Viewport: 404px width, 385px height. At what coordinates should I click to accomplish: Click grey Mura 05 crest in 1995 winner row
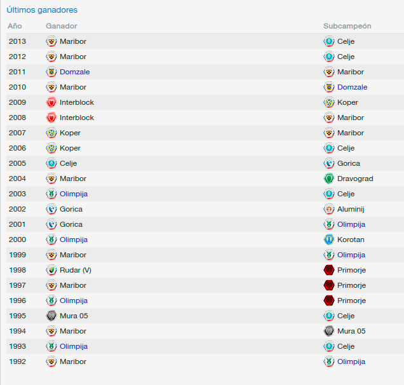[51, 316]
